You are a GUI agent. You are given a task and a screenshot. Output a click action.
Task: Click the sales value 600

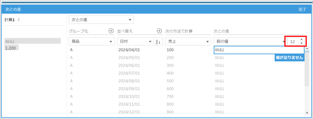click(170, 89)
